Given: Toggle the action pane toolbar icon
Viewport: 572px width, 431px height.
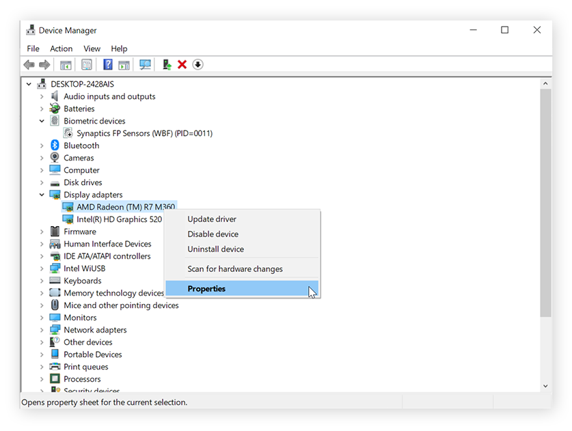Looking at the screenshot, I should point(124,65).
